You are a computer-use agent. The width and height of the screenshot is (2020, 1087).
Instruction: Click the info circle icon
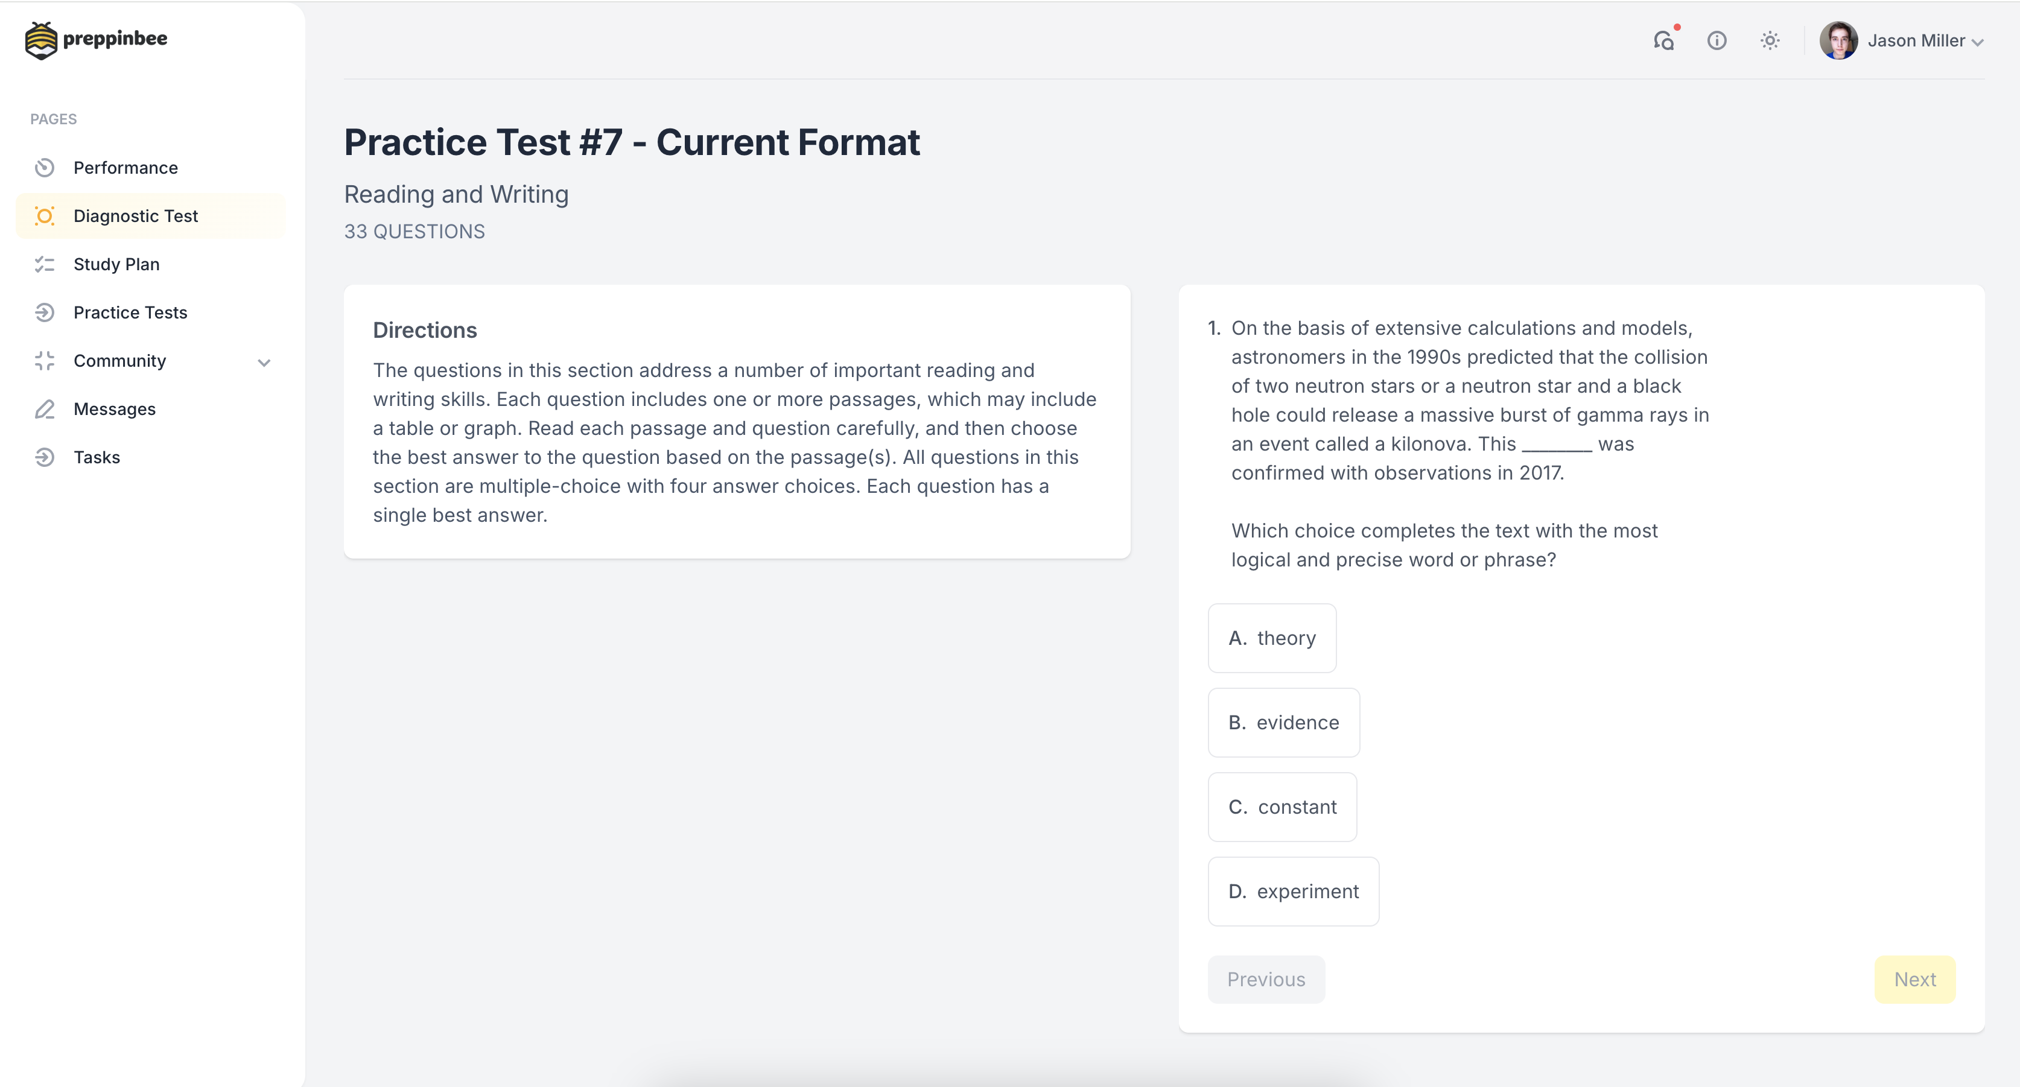pyautogui.click(x=1717, y=41)
